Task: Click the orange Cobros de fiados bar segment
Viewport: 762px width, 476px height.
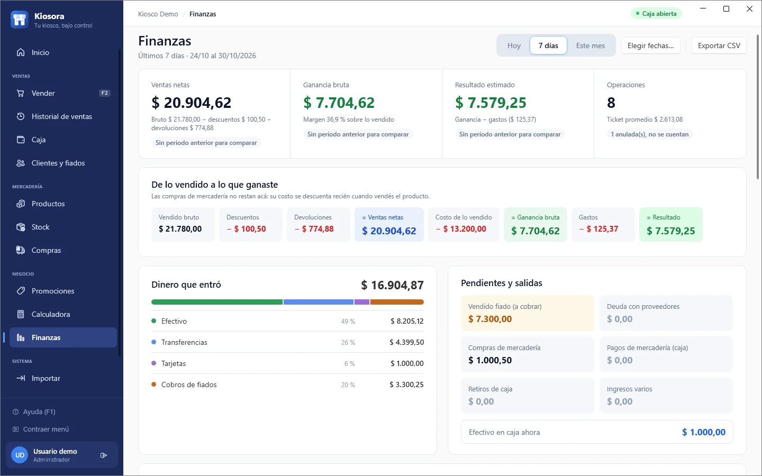Action: click(x=397, y=302)
